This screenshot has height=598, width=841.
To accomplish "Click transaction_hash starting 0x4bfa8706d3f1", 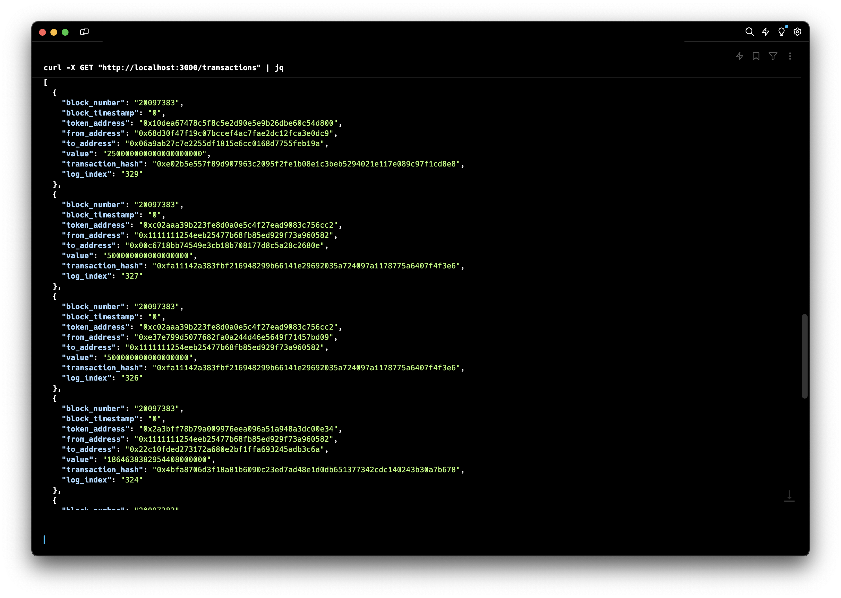I will click(x=306, y=470).
